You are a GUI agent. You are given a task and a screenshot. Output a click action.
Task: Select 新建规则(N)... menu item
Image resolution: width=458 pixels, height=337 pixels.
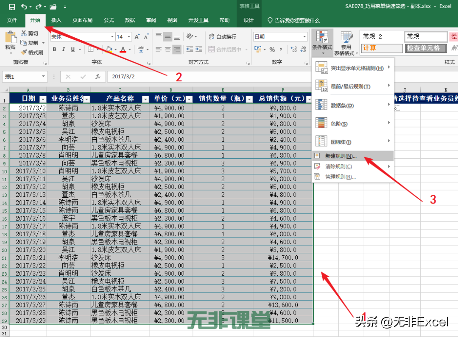pyautogui.click(x=353, y=156)
